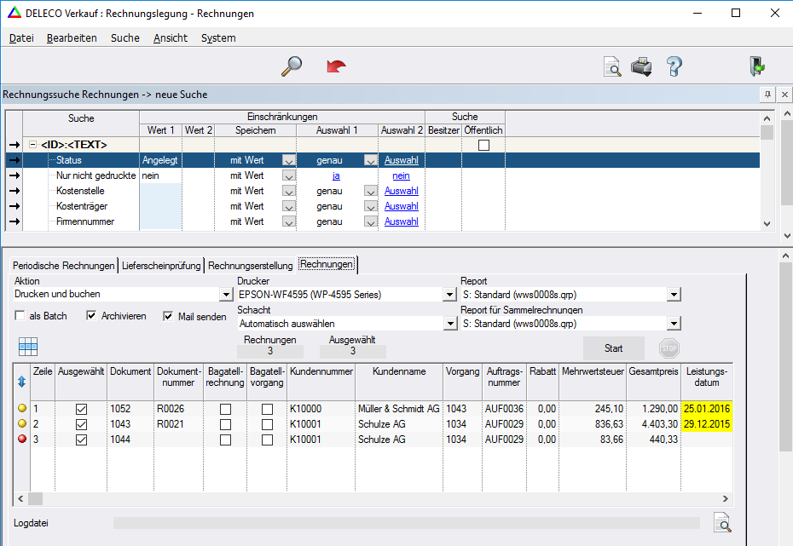Enable the als Batch checkbox

pos(20,316)
